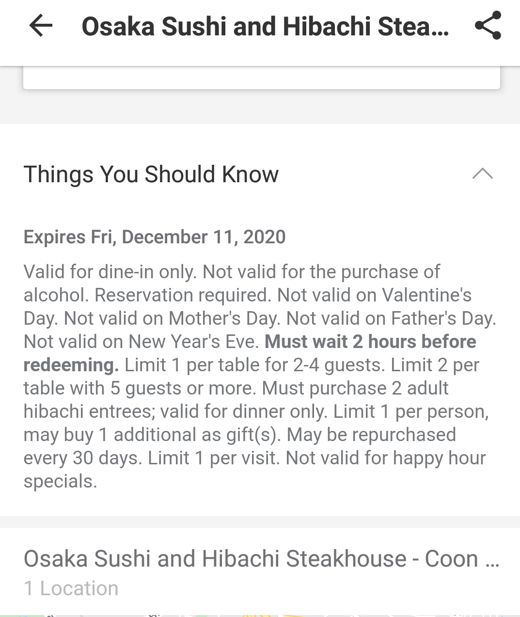
Task: Open the share icon in header
Action: [488, 26]
